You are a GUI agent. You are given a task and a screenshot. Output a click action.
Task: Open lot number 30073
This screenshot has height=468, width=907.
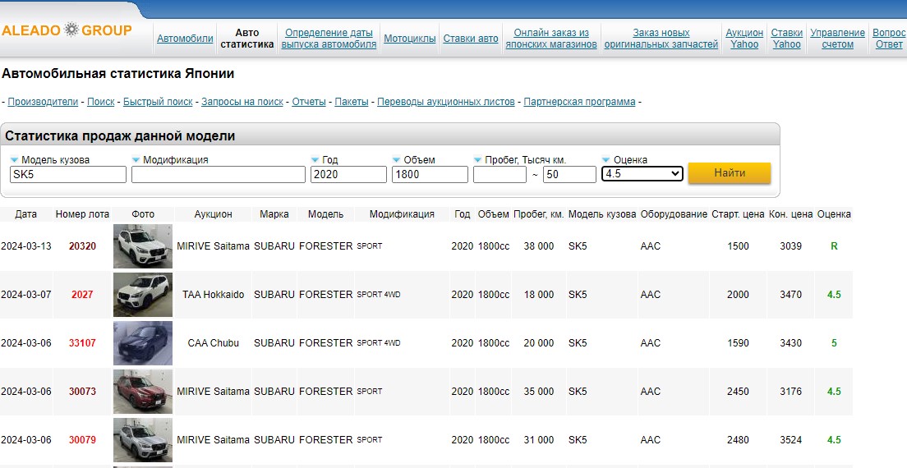pyautogui.click(x=82, y=392)
